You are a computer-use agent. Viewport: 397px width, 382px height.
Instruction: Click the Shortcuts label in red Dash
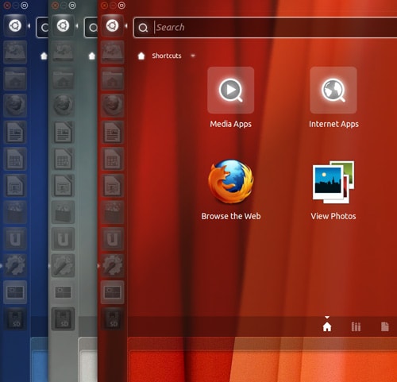click(167, 56)
